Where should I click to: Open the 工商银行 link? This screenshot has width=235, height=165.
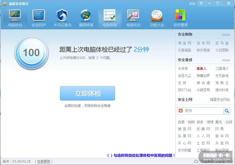tap(203, 150)
